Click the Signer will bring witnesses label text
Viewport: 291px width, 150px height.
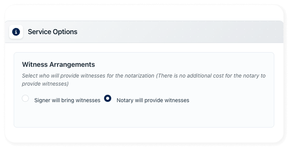coord(67,100)
